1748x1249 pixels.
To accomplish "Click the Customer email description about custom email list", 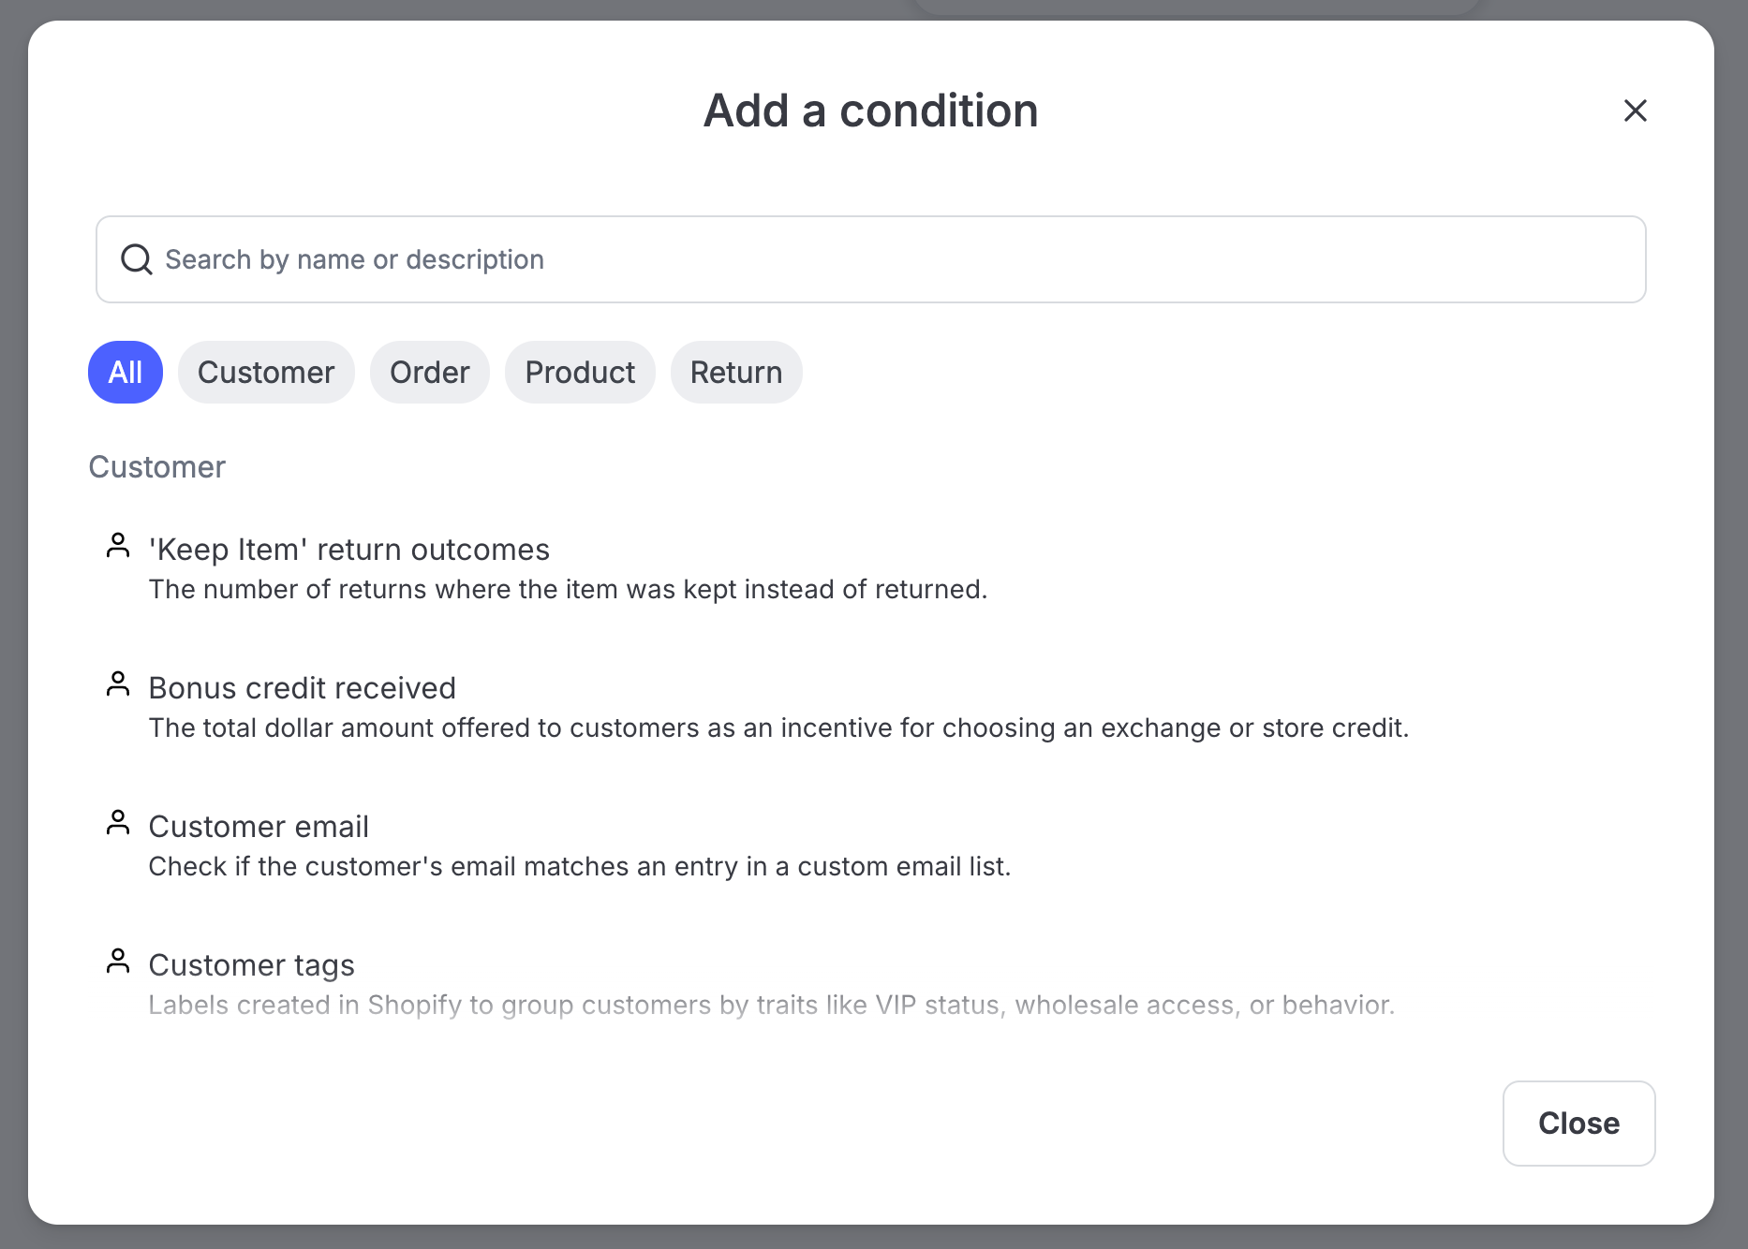I will point(580,867).
